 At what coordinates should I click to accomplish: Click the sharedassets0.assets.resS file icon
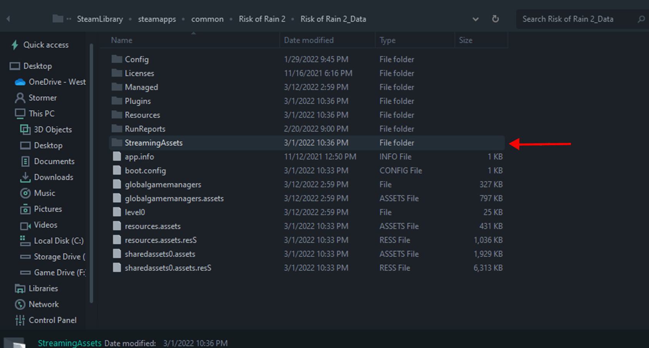point(117,268)
